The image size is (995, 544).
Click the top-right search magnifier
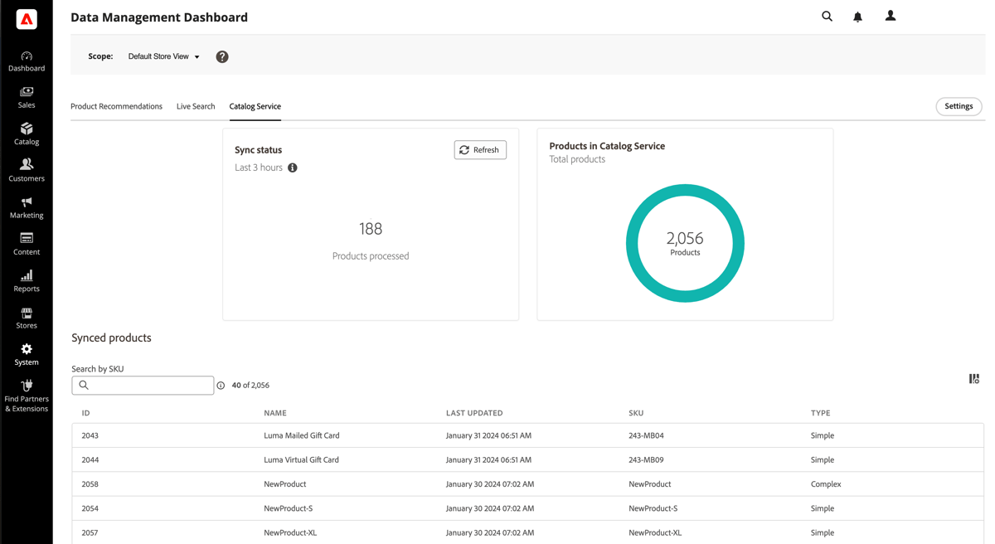click(x=827, y=17)
